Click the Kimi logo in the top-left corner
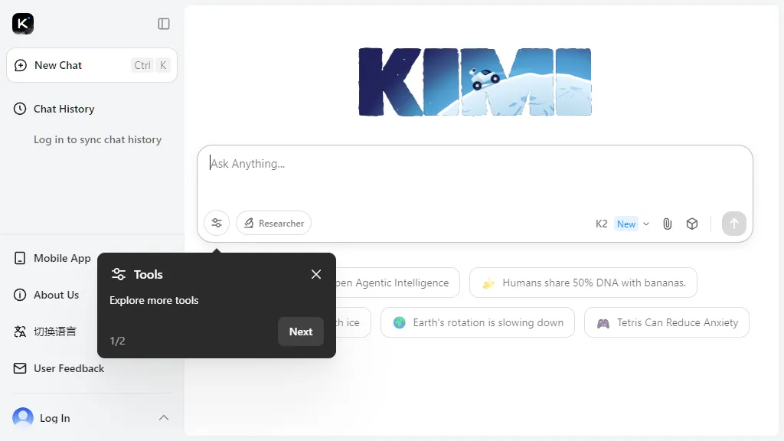 [x=23, y=24]
